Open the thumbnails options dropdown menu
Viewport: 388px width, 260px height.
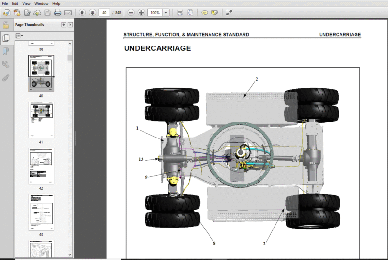click(19, 36)
